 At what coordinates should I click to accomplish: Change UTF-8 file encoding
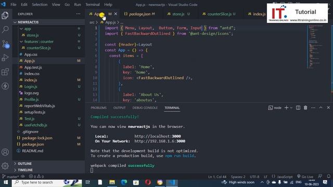point(254,177)
